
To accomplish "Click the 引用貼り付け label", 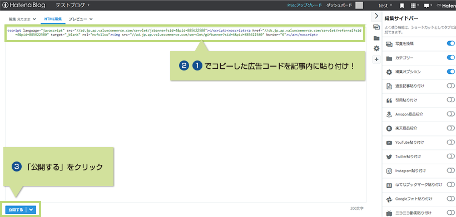I will click(x=407, y=100).
